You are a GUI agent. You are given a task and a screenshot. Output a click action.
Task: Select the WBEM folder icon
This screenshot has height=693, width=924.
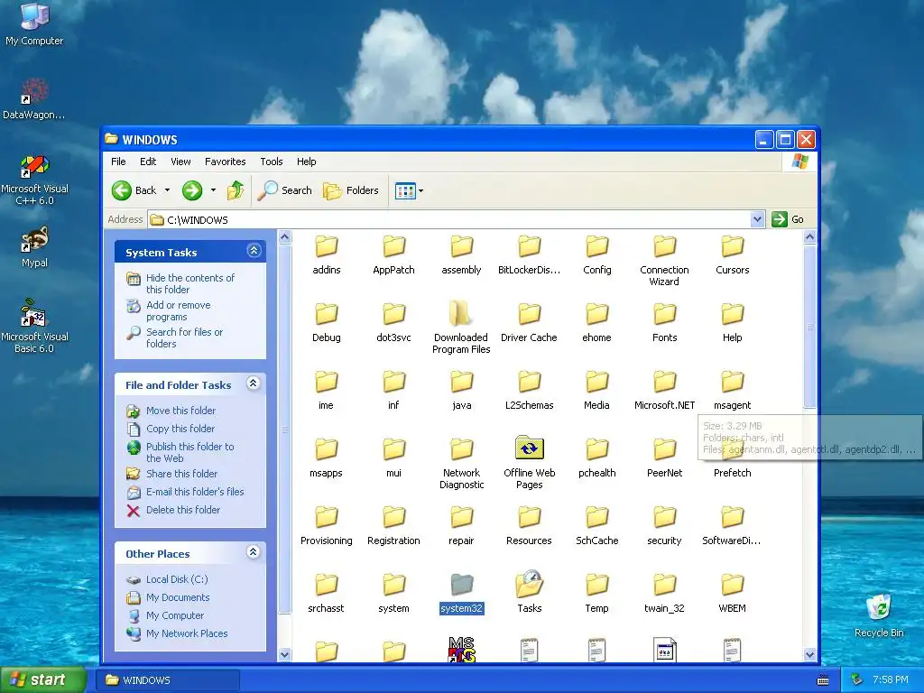click(x=733, y=585)
